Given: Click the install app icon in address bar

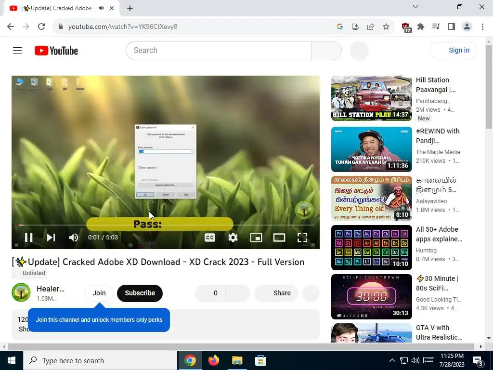Looking at the screenshot, I should tap(355, 27).
